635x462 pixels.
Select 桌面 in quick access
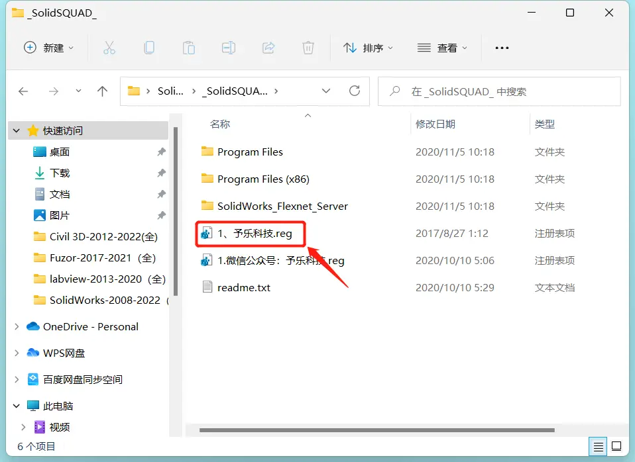point(60,152)
